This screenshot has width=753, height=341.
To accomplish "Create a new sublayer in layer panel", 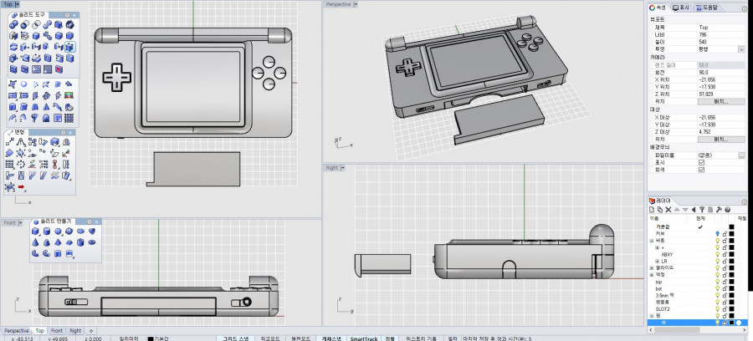I will click(660, 210).
